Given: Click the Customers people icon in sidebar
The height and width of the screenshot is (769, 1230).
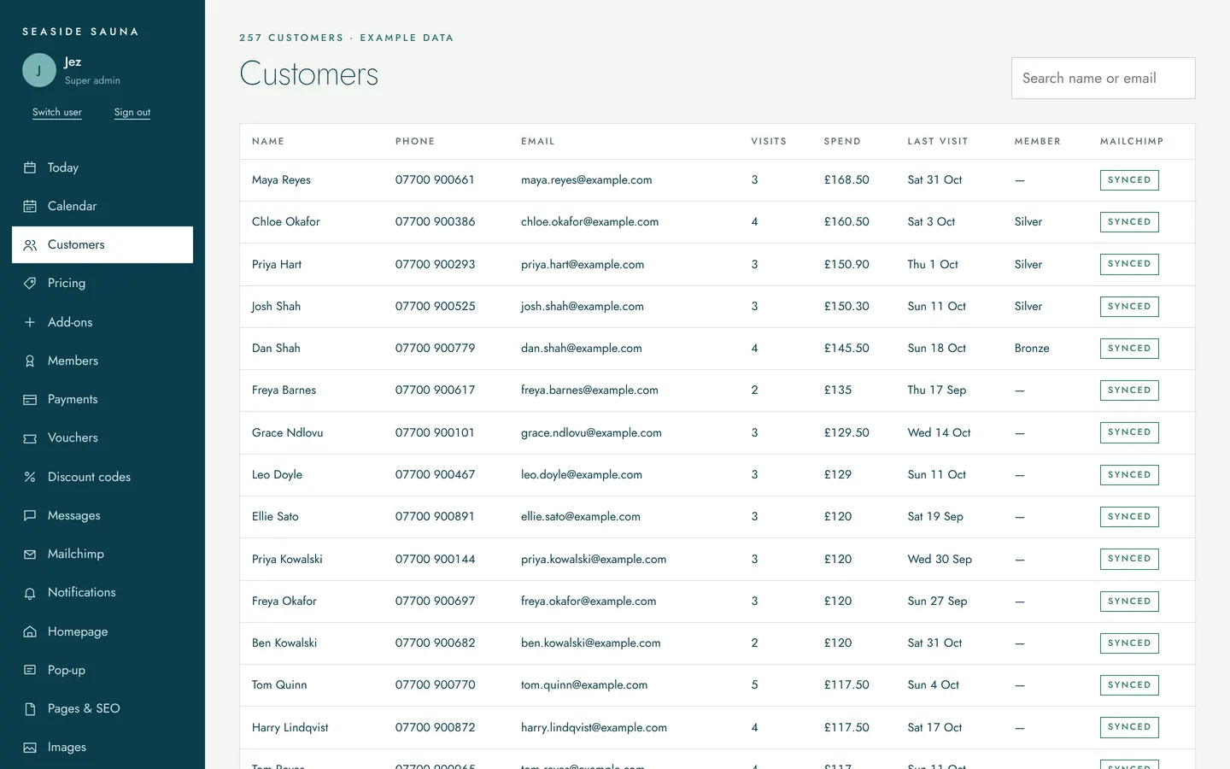Looking at the screenshot, I should click(x=30, y=245).
